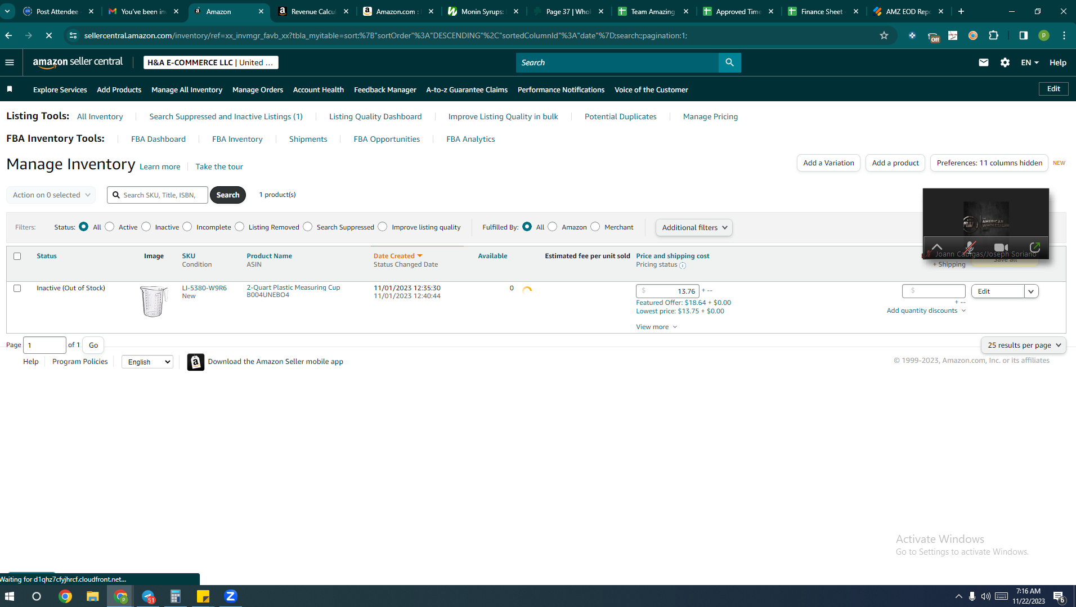Open the FBA Dashboard link
The image size is (1076, 607).
click(x=158, y=139)
